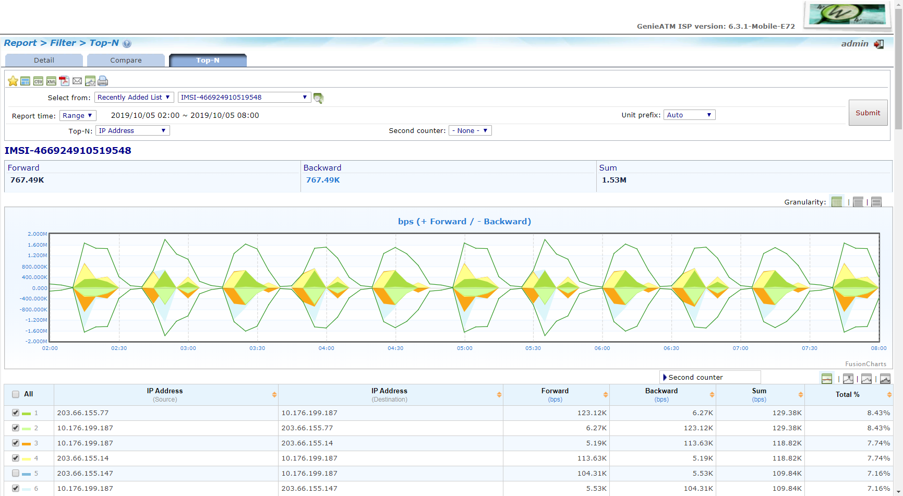This screenshot has height=496, width=903.
Task: Open help icon next to Top-N title
Action: pyautogui.click(x=127, y=44)
